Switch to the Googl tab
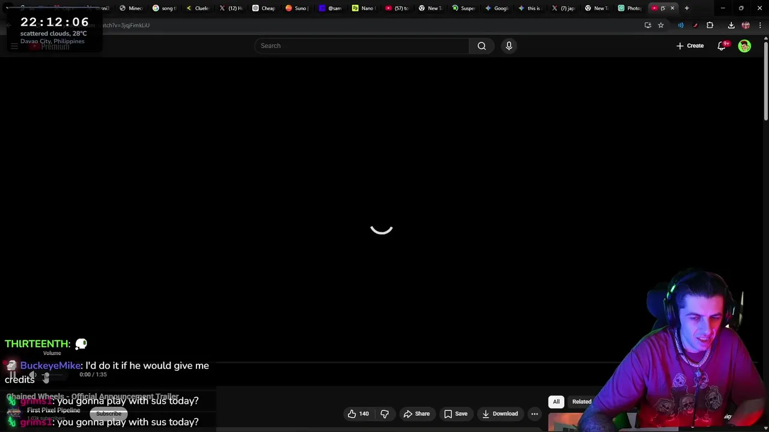 (x=496, y=8)
